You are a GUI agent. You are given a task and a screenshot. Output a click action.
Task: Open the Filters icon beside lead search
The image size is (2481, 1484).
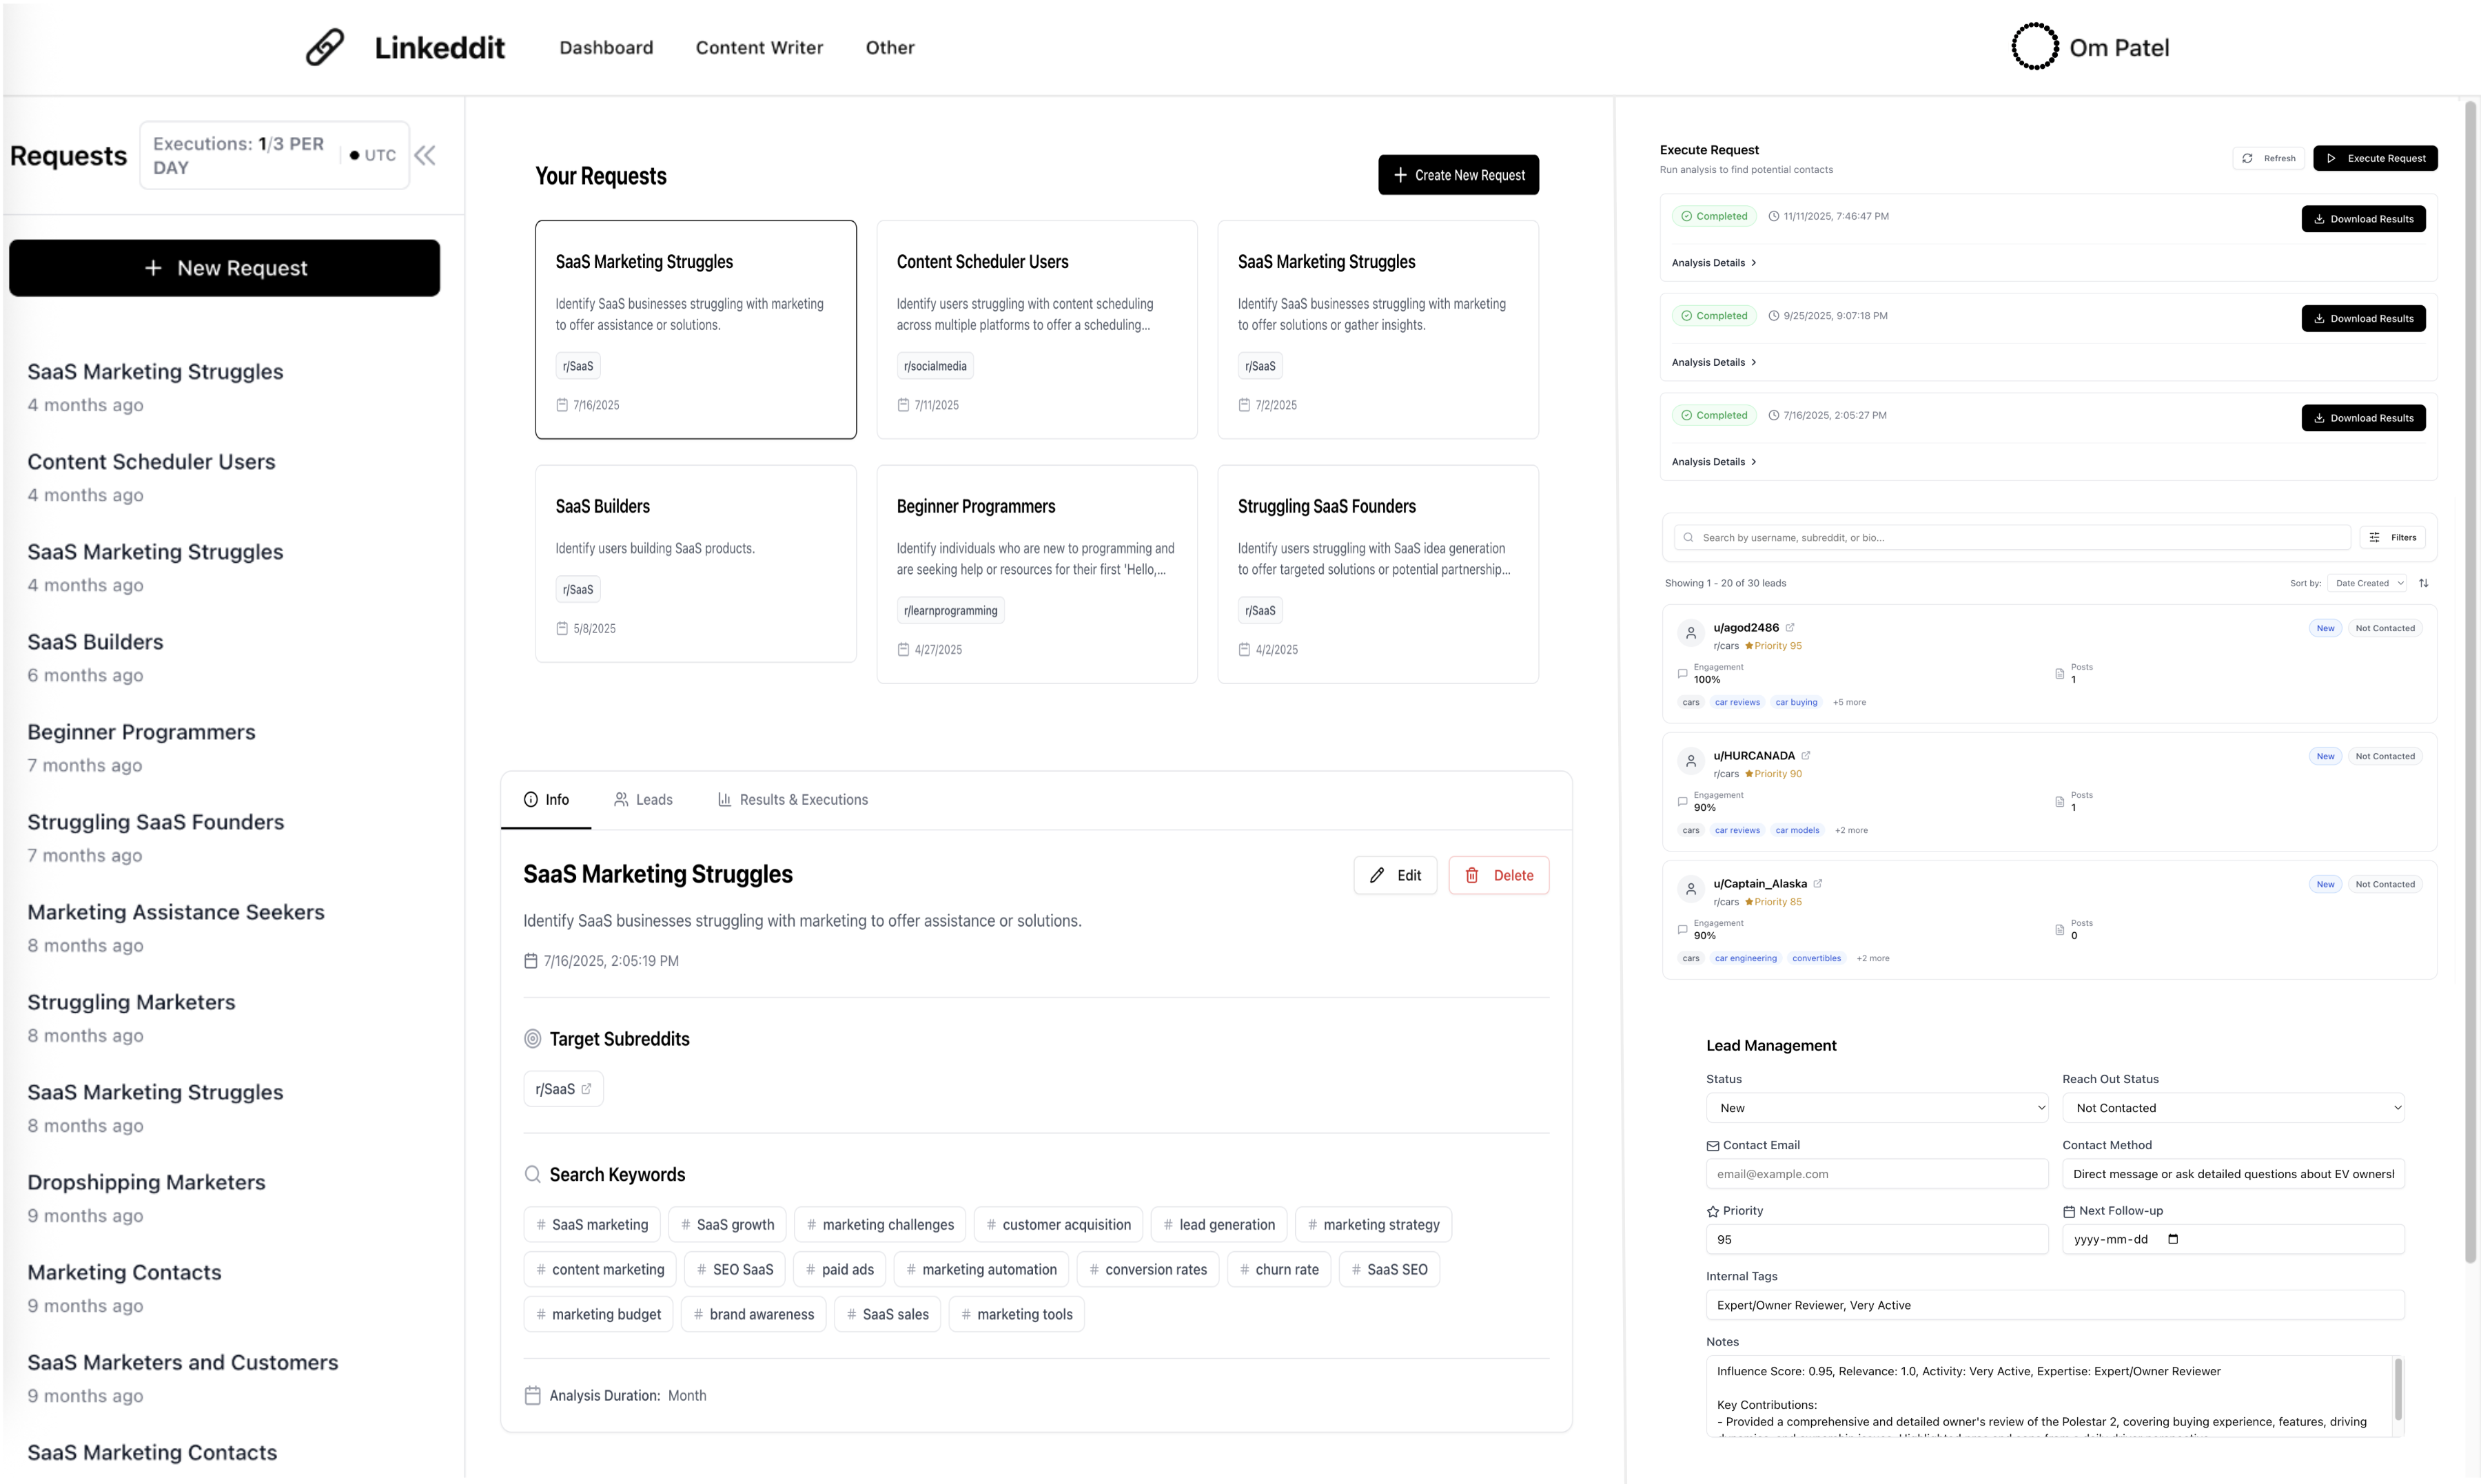tap(2375, 537)
